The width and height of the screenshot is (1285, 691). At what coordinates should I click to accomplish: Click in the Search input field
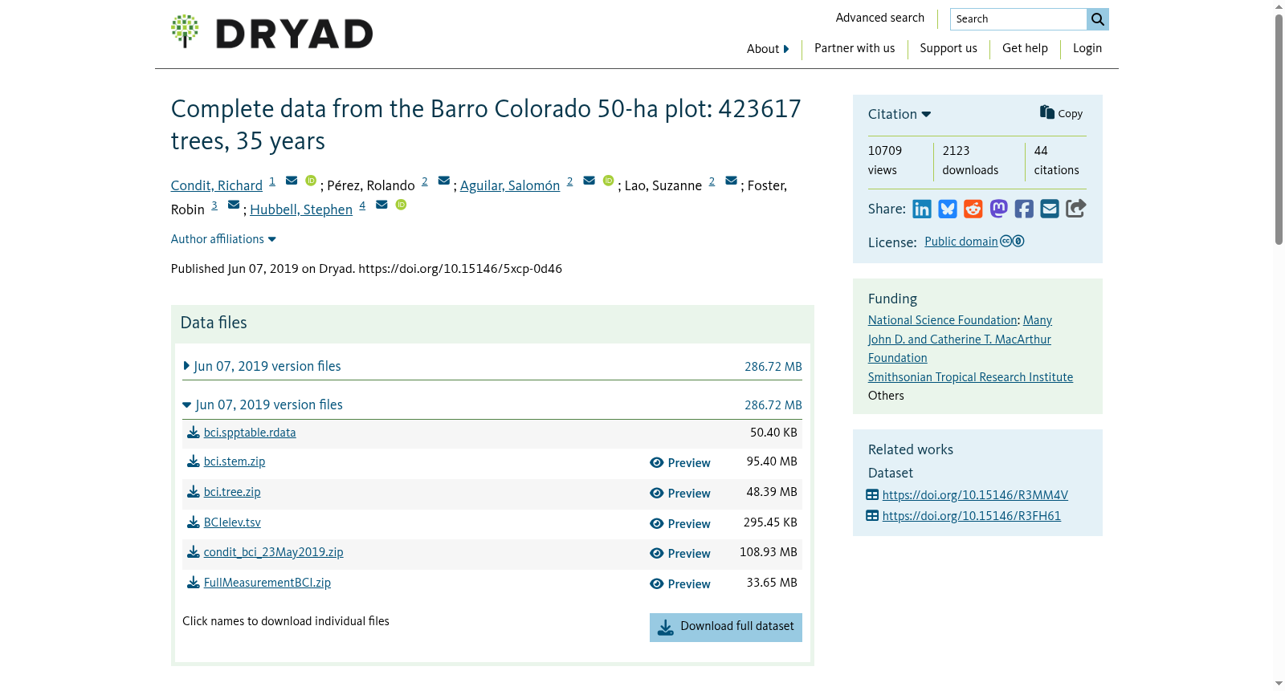click(1018, 19)
